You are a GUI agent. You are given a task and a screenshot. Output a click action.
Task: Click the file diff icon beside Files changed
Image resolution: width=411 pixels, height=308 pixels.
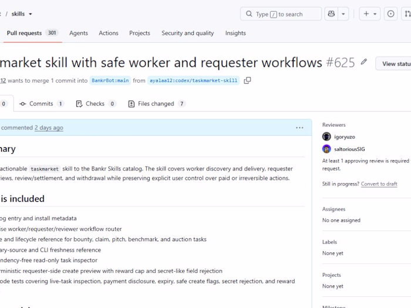coord(132,104)
